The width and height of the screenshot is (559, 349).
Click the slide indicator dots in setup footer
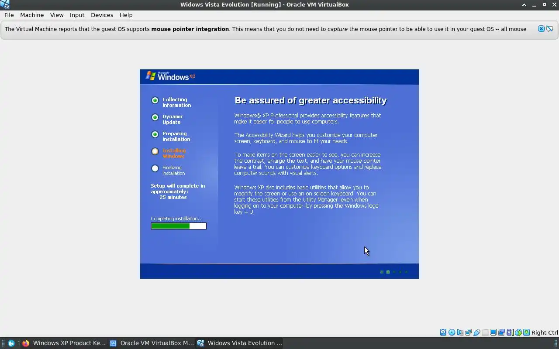[x=394, y=272]
